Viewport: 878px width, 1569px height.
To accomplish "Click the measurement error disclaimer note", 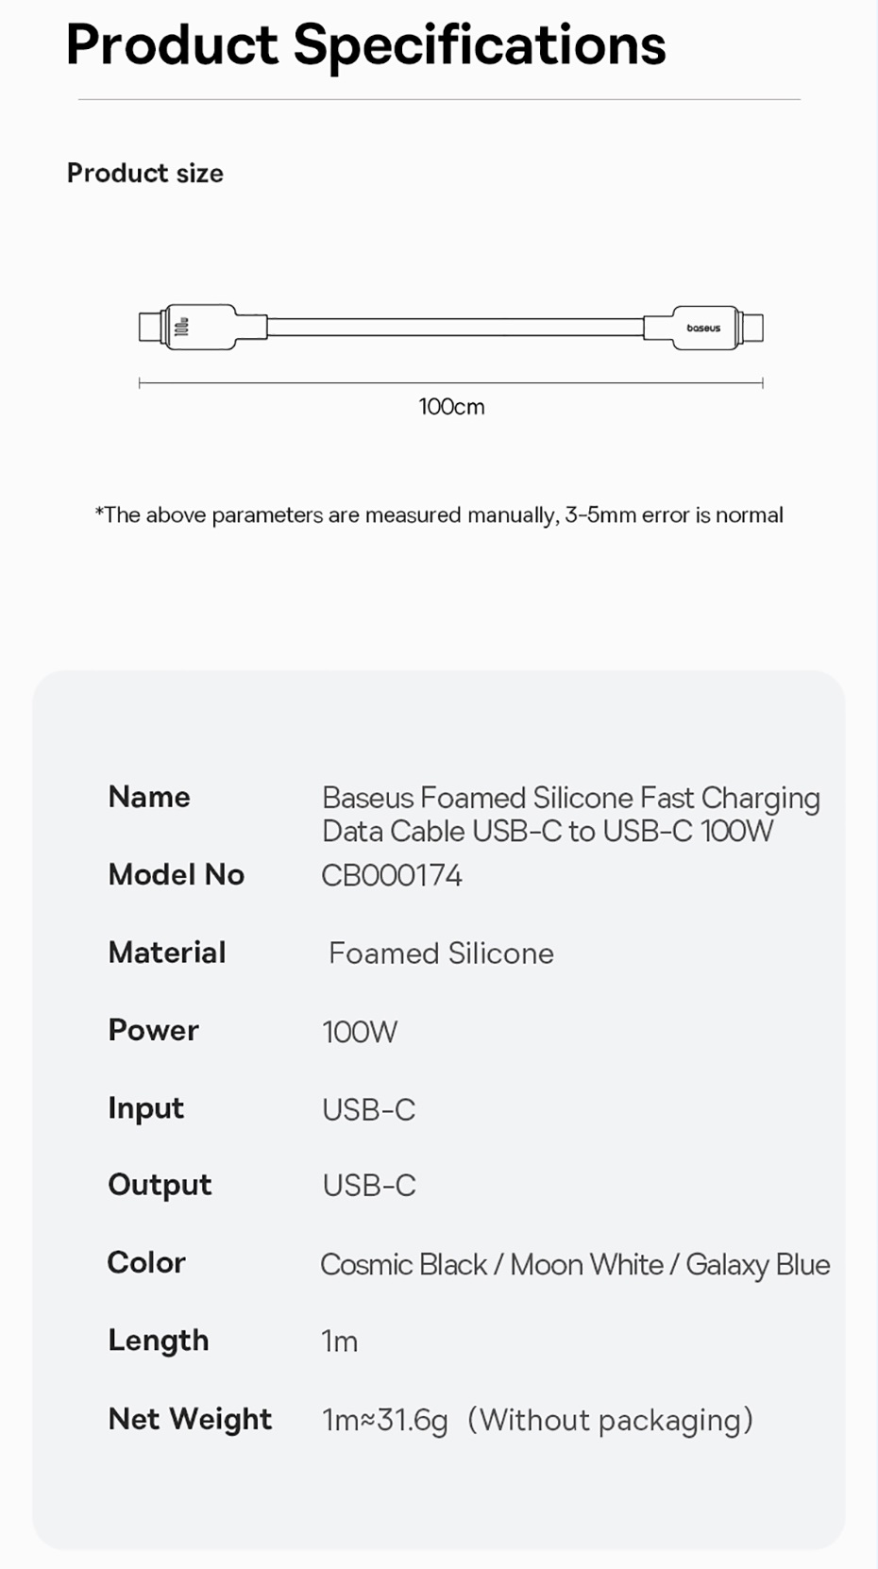I will [x=439, y=515].
